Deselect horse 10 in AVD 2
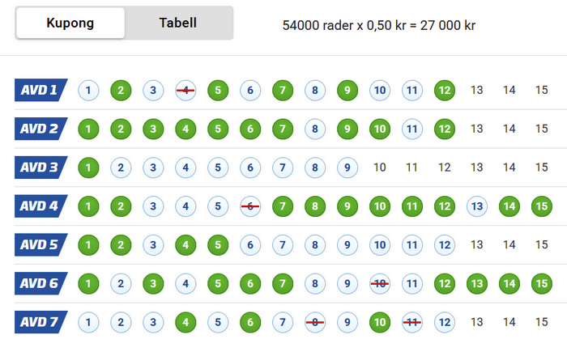 (380, 129)
